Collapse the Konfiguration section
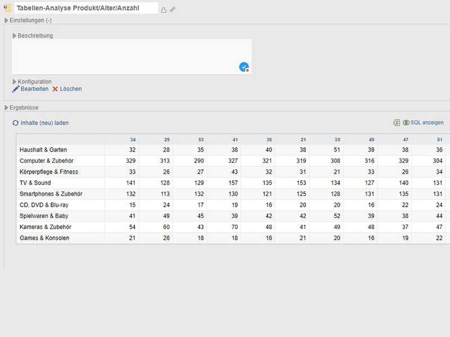 click(x=15, y=81)
